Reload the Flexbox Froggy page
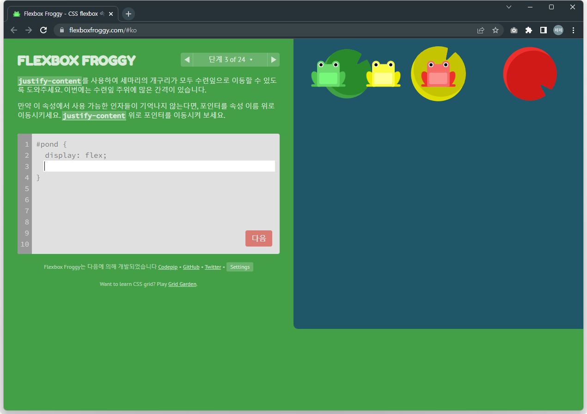This screenshot has width=587, height=414. coord(43,30)
